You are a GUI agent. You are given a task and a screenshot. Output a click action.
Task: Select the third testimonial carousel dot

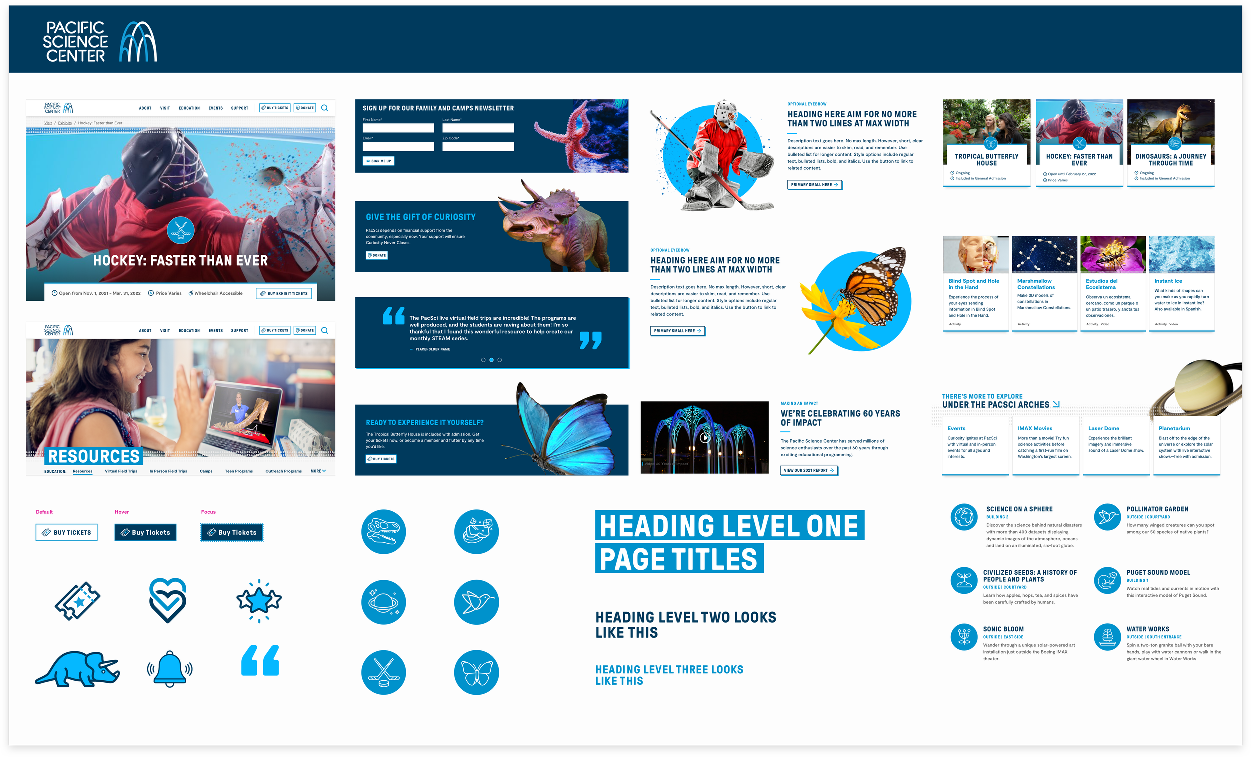point(500,360)
